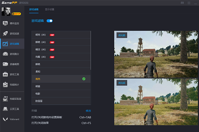Select the 鲜艳 filter without AI
The height and width of the screenshot is (132, 199).
coord(61,64)
